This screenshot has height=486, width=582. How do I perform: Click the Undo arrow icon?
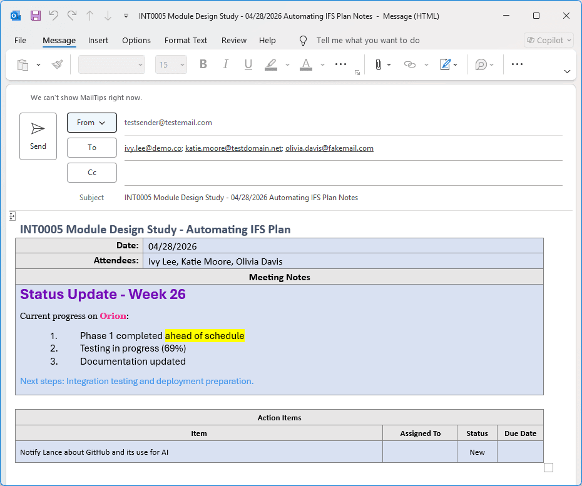(x=54, y=16)
